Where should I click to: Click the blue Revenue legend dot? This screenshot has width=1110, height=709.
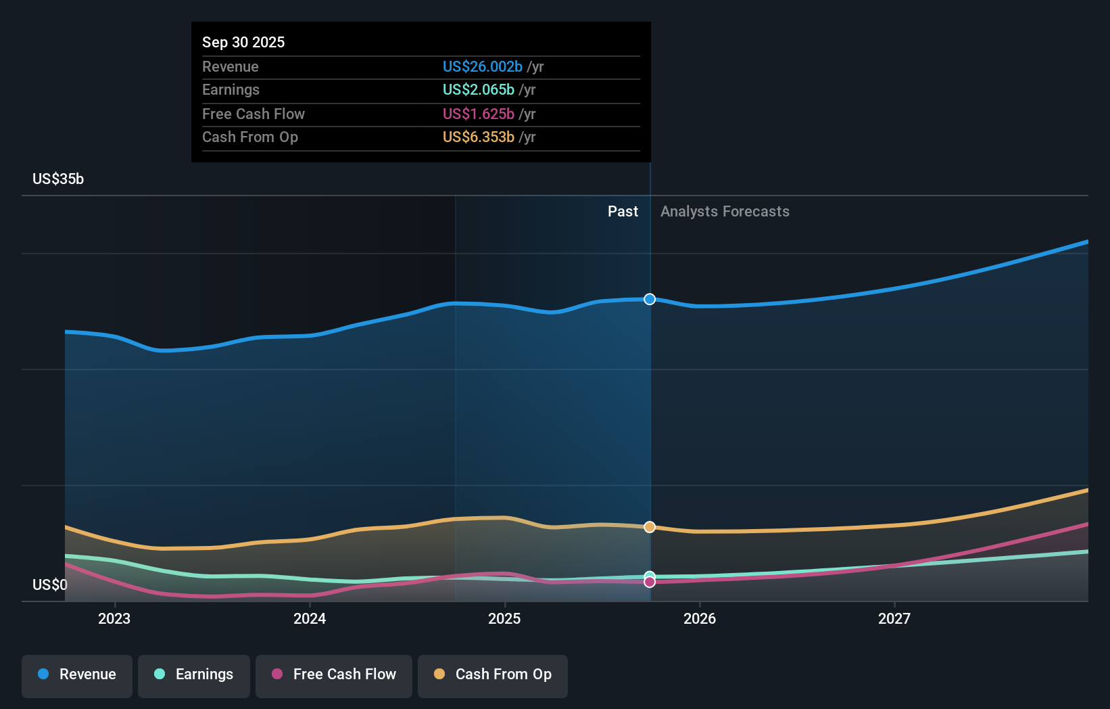click(x=43, y=674)
